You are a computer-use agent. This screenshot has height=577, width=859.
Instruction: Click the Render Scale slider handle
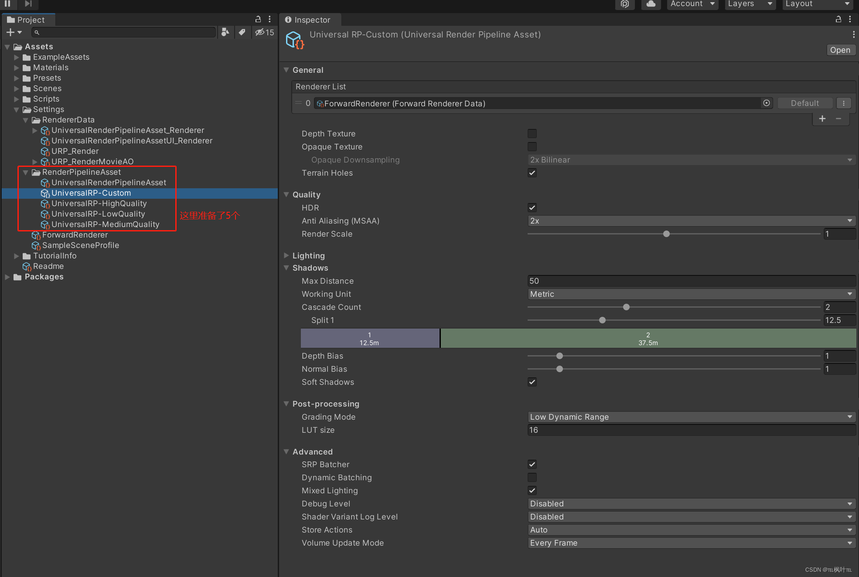(x=666, y=234)
